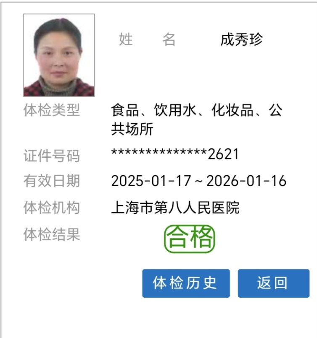Image resolution: width=317 pixels, height=338 pixels.
Task: Click the 名 character in the name label
Action: click(x=169, y=39)
